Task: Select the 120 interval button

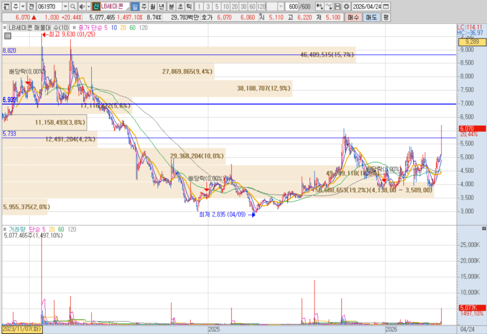Action: (x=261, y=7)
